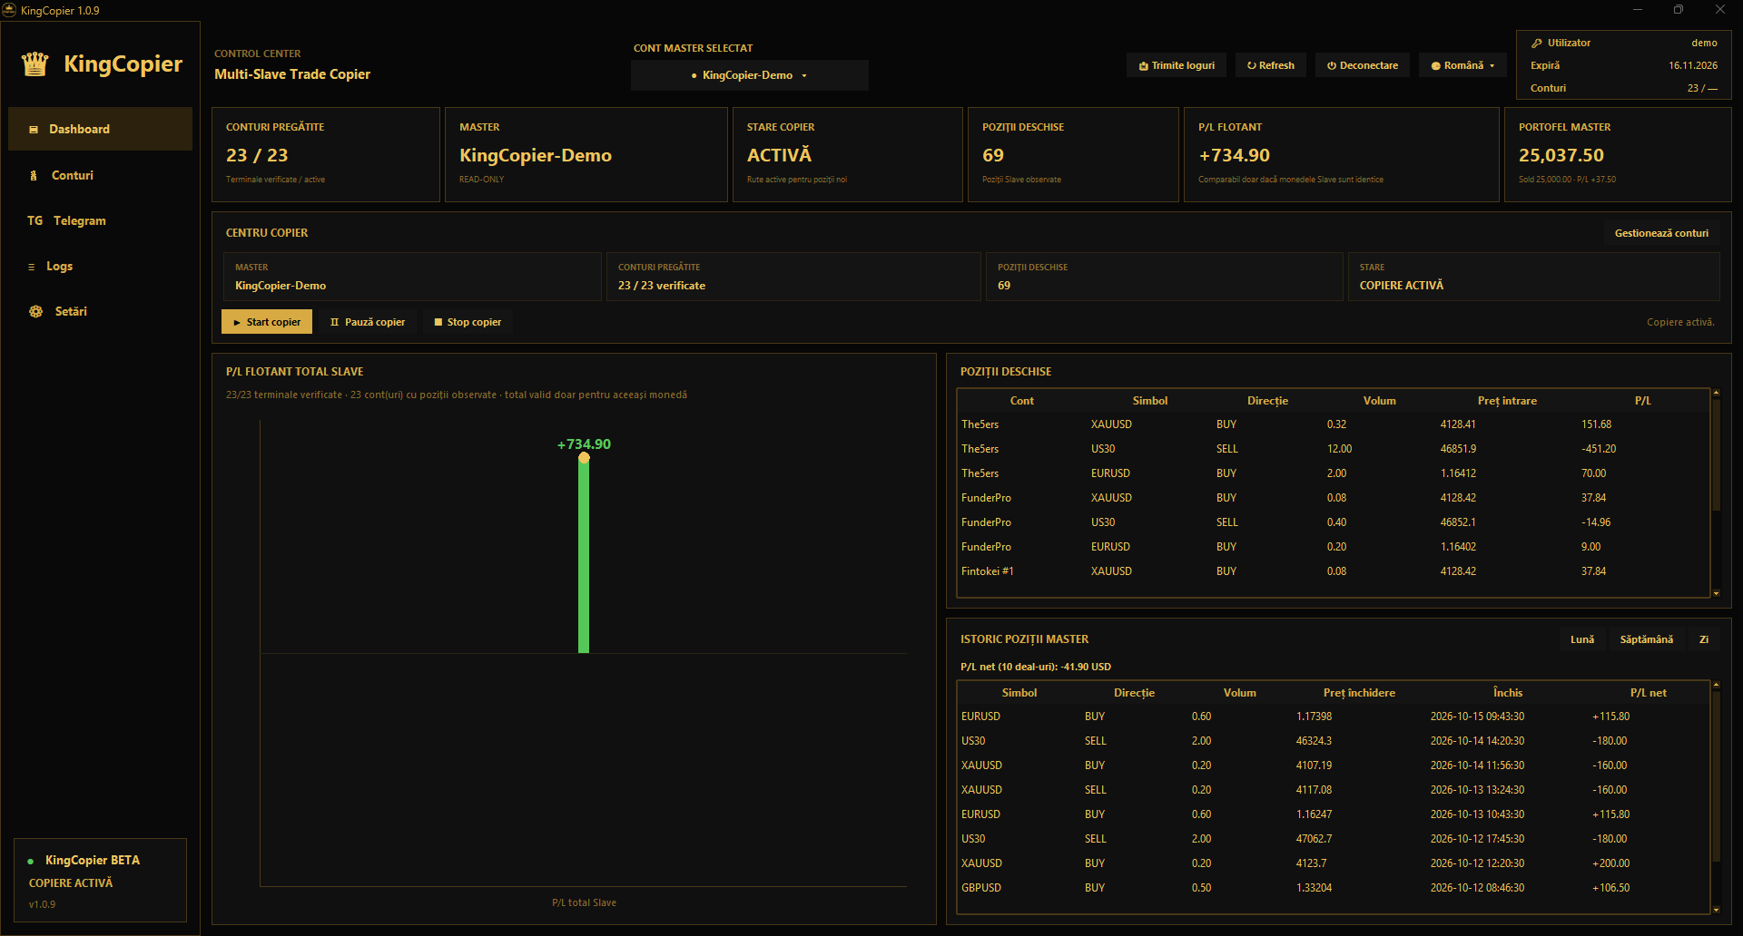1743x936 pixels.
Task: Click the green P/L total Slave bar
Action: coord(584,553)
